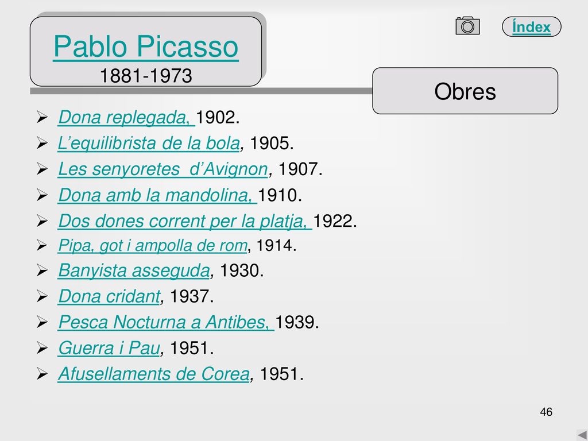Open Afusellaments de Corea link
This screenshot has width=588, height=441.
pyautogui.click(x=154, y=374)
